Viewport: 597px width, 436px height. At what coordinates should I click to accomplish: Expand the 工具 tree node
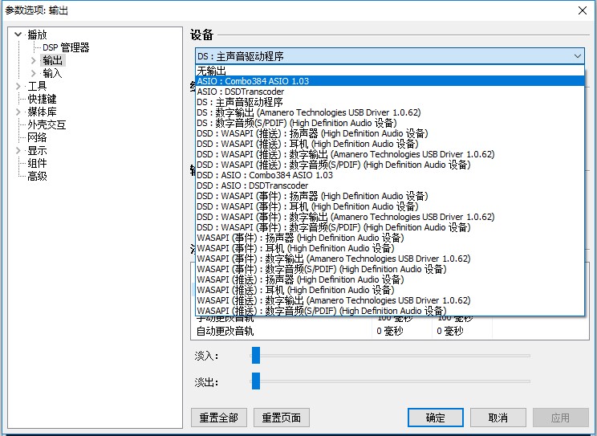(x=18, y=86)
